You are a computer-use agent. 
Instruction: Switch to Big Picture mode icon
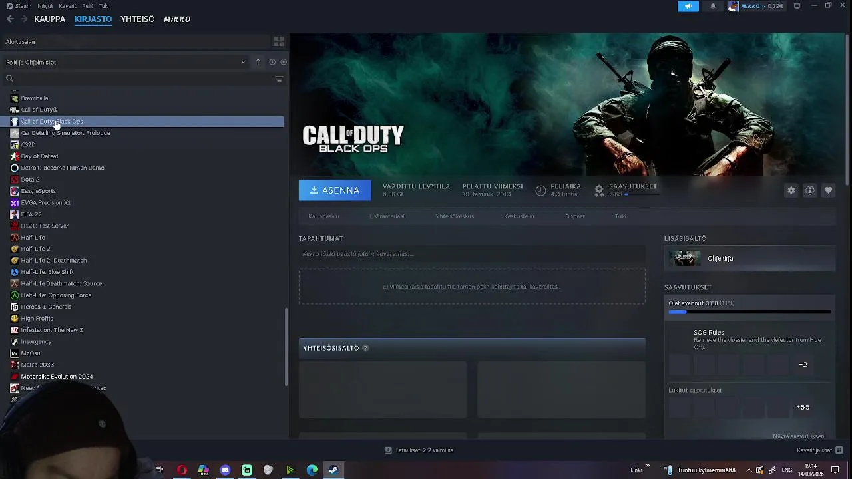click(797, 6)
